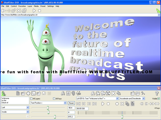This screenshot has height=120, width=161.
Task: Click the X stop-loading icon in browser toolbar
Action: point(19,10)
